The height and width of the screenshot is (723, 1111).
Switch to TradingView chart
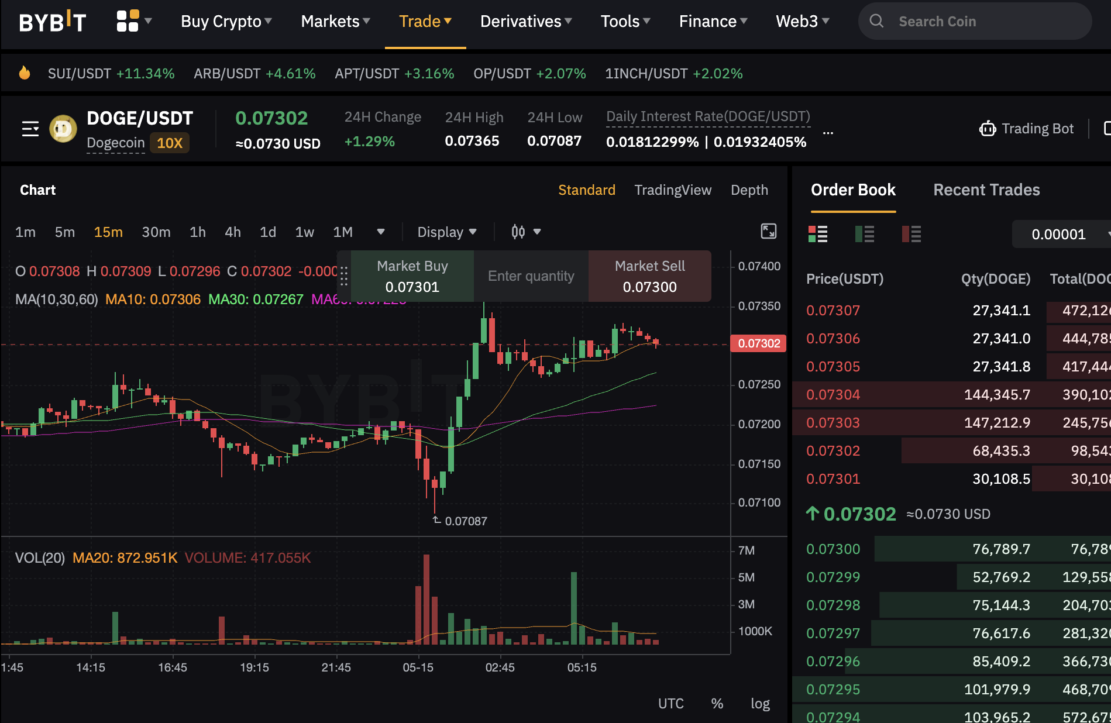(x=673, y=190)
